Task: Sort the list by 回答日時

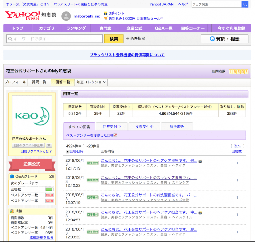Action: click(76, 151)
